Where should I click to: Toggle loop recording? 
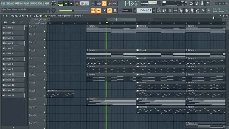115,4
